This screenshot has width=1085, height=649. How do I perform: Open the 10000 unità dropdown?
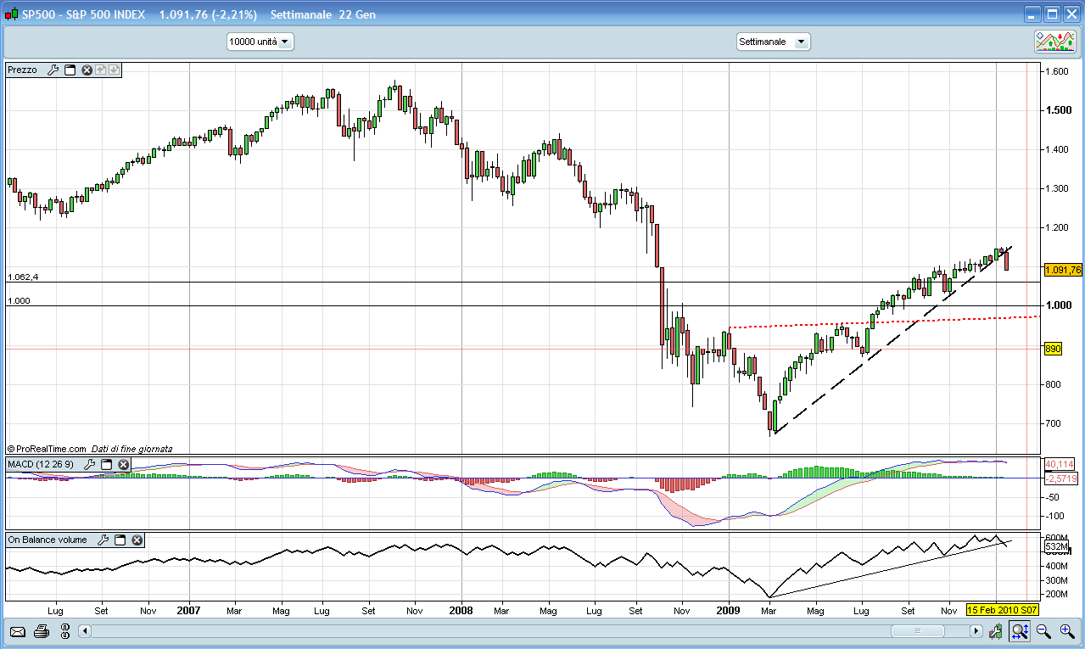260,42
